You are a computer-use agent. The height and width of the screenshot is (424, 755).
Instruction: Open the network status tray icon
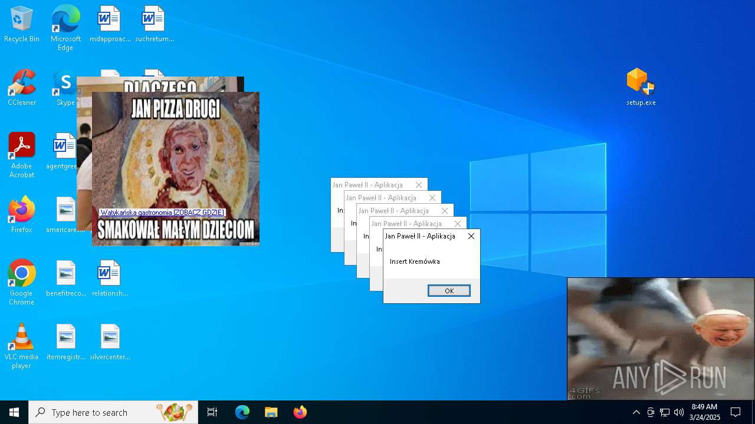[665, 412]
